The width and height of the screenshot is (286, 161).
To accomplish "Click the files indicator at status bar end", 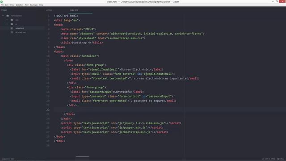I will click(x=281, y=159).
